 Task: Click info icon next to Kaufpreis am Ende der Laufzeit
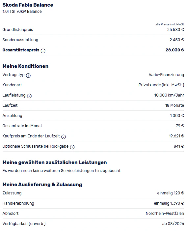coord(64,137)
